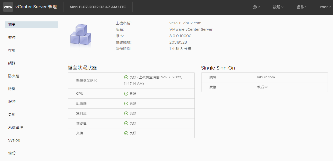Image resolution: width=333 pixels, height=161 pixels.
Task: Click the green check icon beside 整體健全狀況
Action: [x=126, y=77]
